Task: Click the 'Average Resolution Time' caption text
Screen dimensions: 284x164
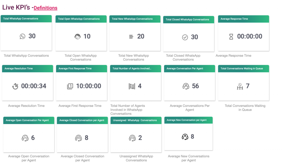Action: coord(26,106)
